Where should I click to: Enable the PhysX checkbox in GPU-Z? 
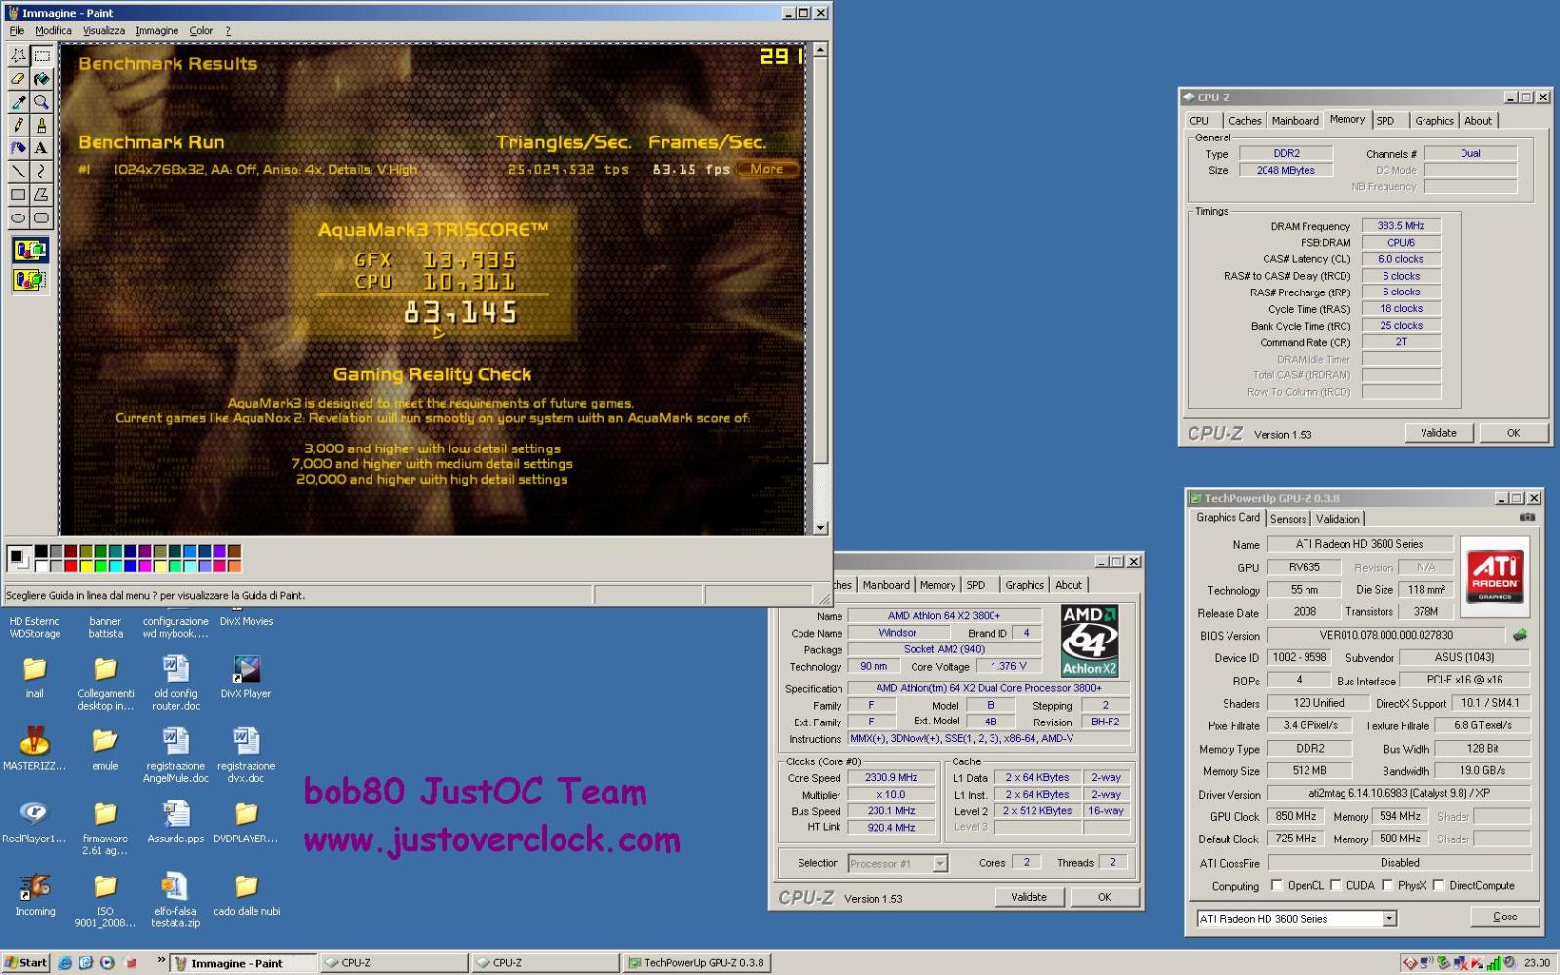[x=1387, y=885]
